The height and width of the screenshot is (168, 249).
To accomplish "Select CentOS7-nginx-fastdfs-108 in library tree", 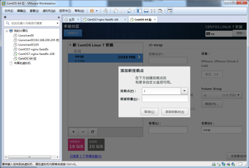I will 36,54.
